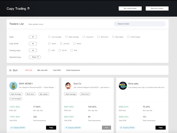Click Bima saka live trading description
Screen dimensions: 177x133
[147, 87]
